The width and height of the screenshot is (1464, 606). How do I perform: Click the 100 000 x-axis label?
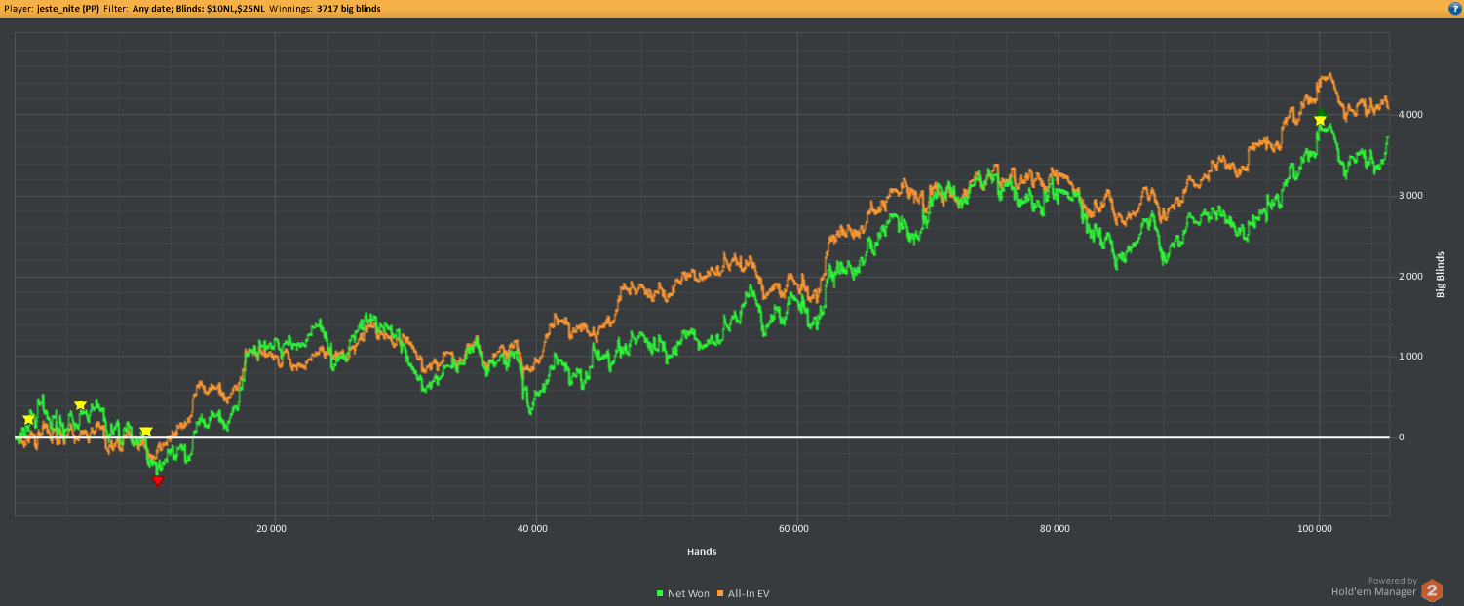click(x=1315, y=529)
